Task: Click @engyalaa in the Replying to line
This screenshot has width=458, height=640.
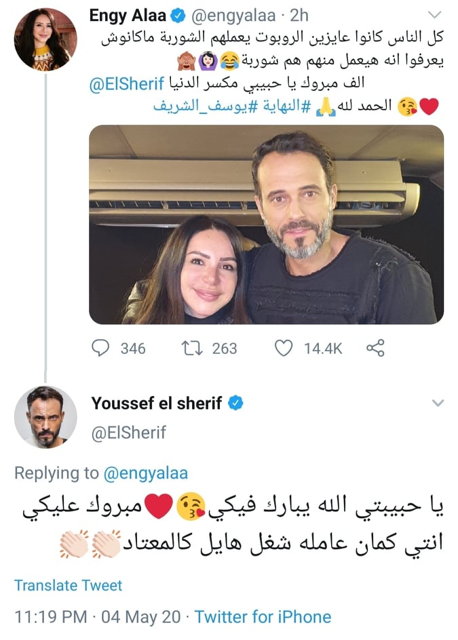Action: [144, 473]
